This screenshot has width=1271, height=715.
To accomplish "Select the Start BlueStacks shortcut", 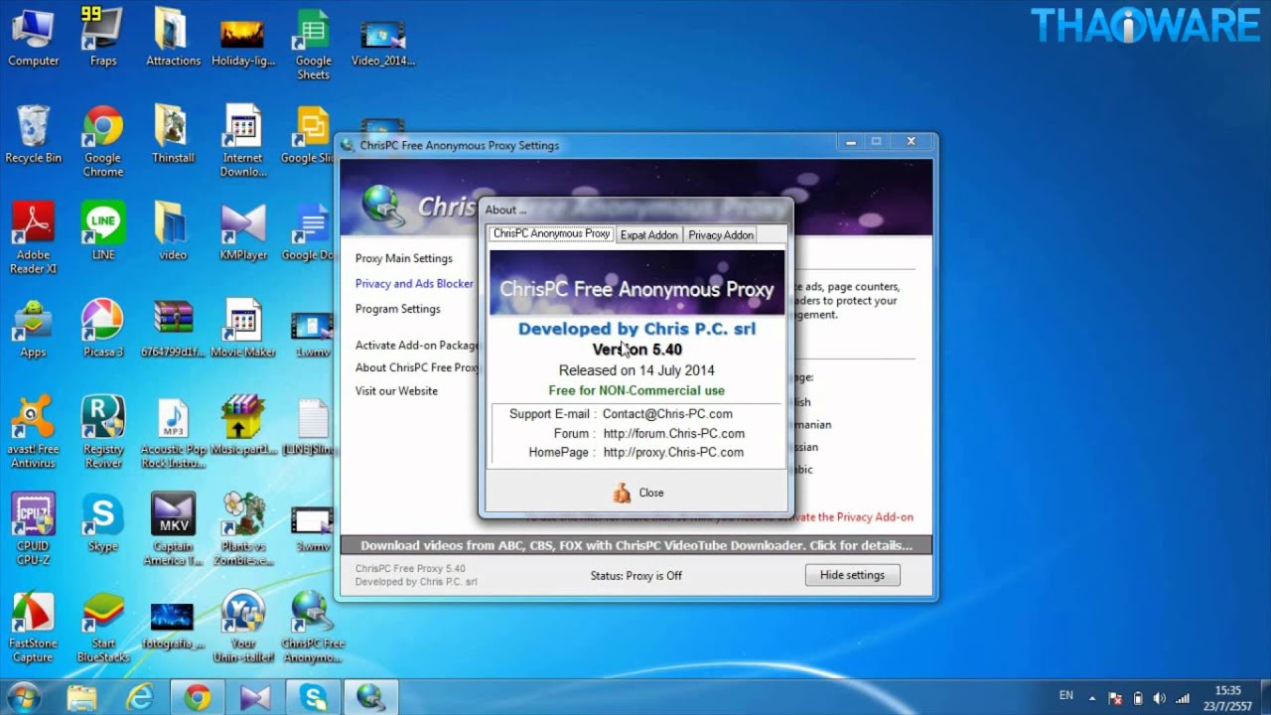I will [102, 628].
